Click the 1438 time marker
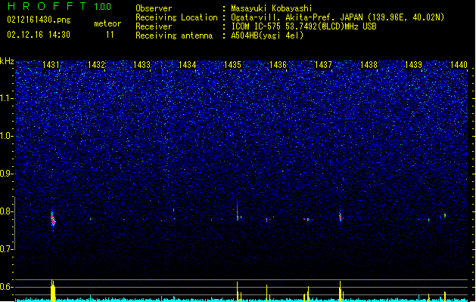Viewport: 476px width, 302px height. [369, 65]
